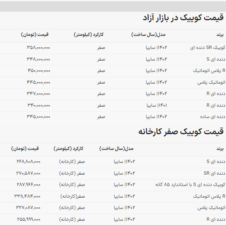Select 'دنده ای R' in the ۲۵۵,۹۹۹,۰۰۰ row
226x226 pixels.
pos(216,220)
